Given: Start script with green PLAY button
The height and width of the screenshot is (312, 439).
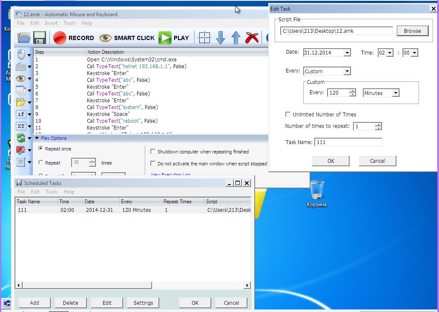Looking at the screenshot, I should click(174, 38).
